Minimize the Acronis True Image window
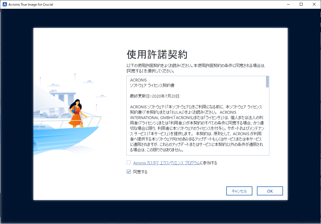321x224 pixels. (288, 4)
